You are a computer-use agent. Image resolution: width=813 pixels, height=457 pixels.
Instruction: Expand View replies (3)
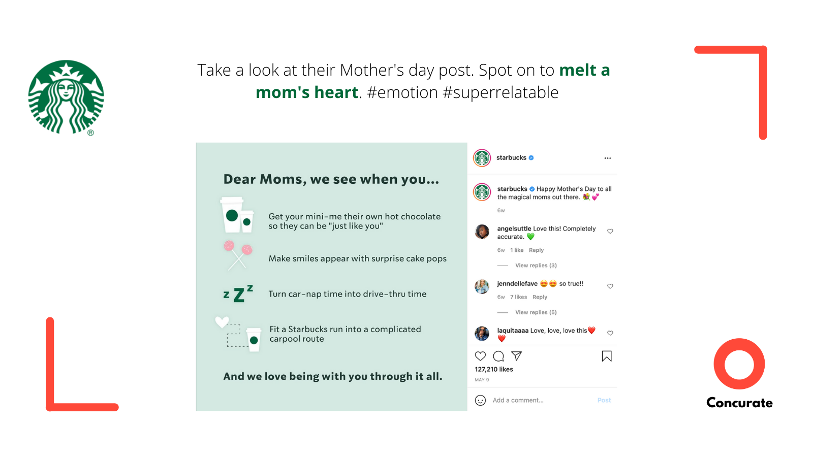click(x=536, y=265)
